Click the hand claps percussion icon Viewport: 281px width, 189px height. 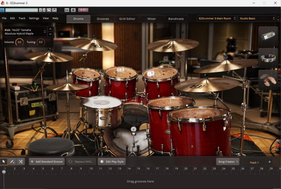point(268,79)
